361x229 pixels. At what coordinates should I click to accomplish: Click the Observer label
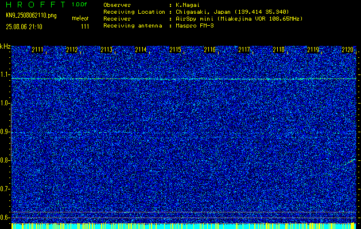(x=117, y=5)
